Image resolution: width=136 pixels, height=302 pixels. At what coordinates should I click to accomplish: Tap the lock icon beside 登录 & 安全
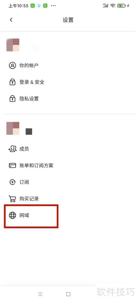pyautogui.click(x=13, y=82)
